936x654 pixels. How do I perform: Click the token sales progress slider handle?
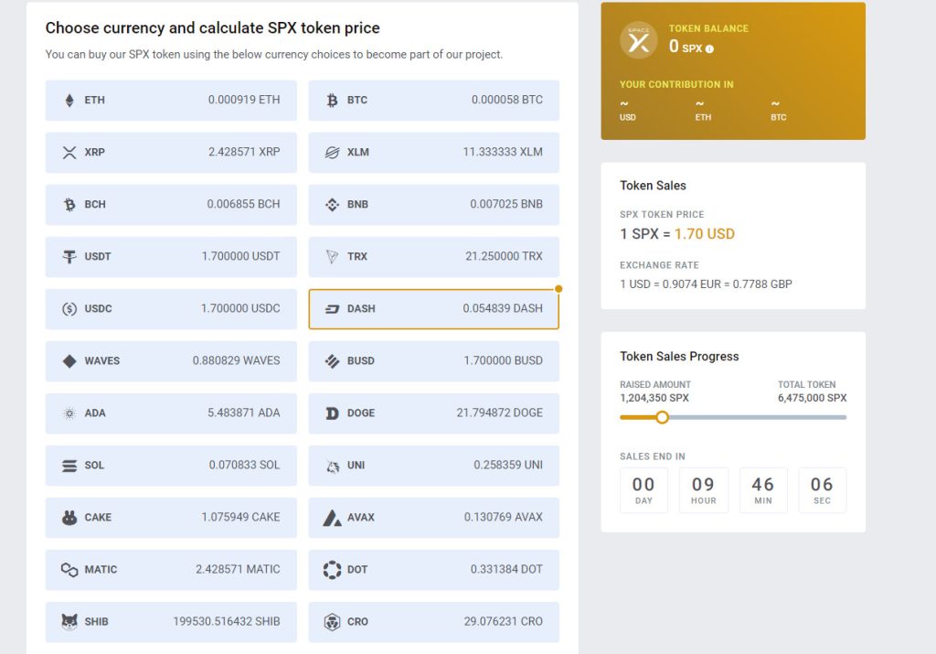(662, 417)
